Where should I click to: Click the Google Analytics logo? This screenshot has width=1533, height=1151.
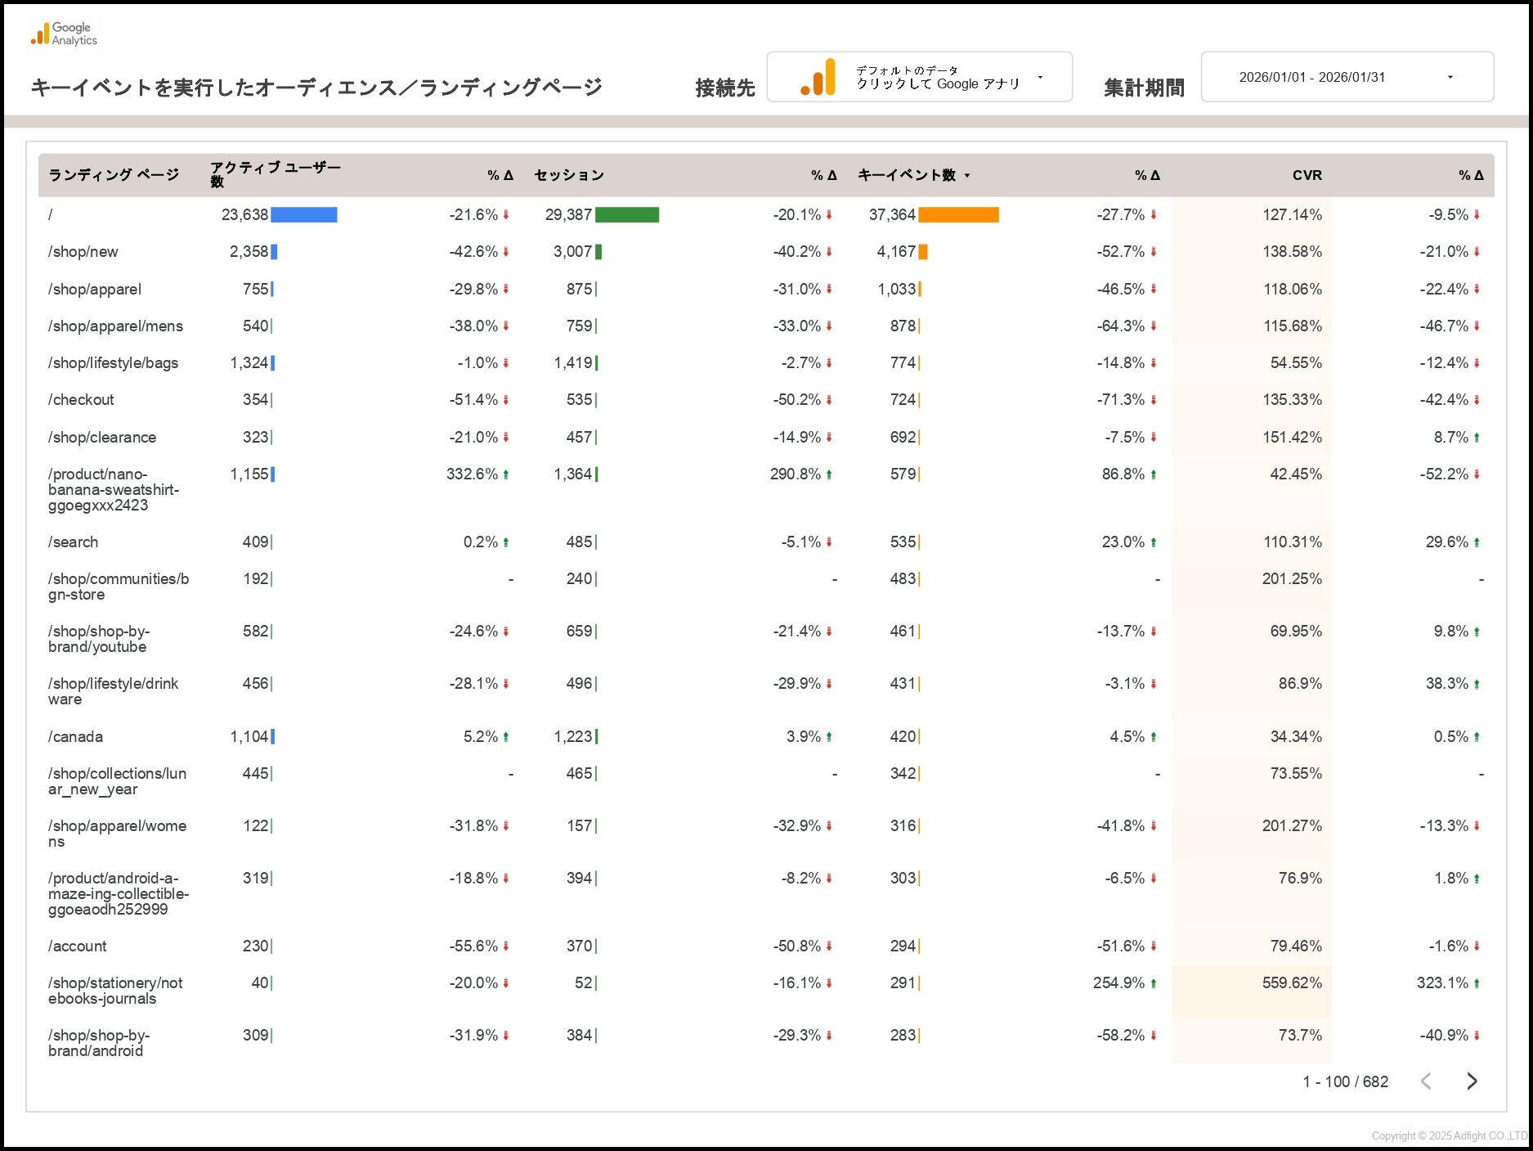pyautogui.click(x=64, y=34)
